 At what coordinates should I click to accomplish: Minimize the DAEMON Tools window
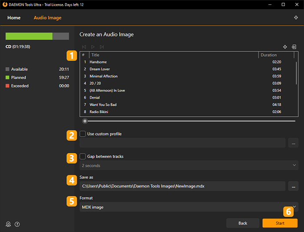pos(270,4)
